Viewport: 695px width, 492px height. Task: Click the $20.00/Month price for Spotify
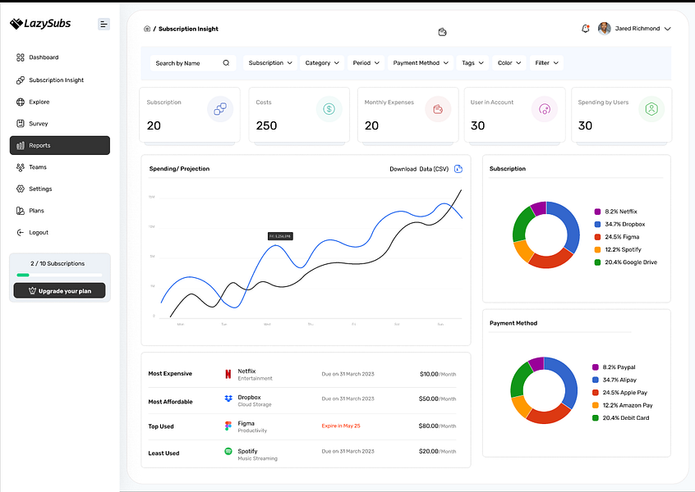(438, 451)
